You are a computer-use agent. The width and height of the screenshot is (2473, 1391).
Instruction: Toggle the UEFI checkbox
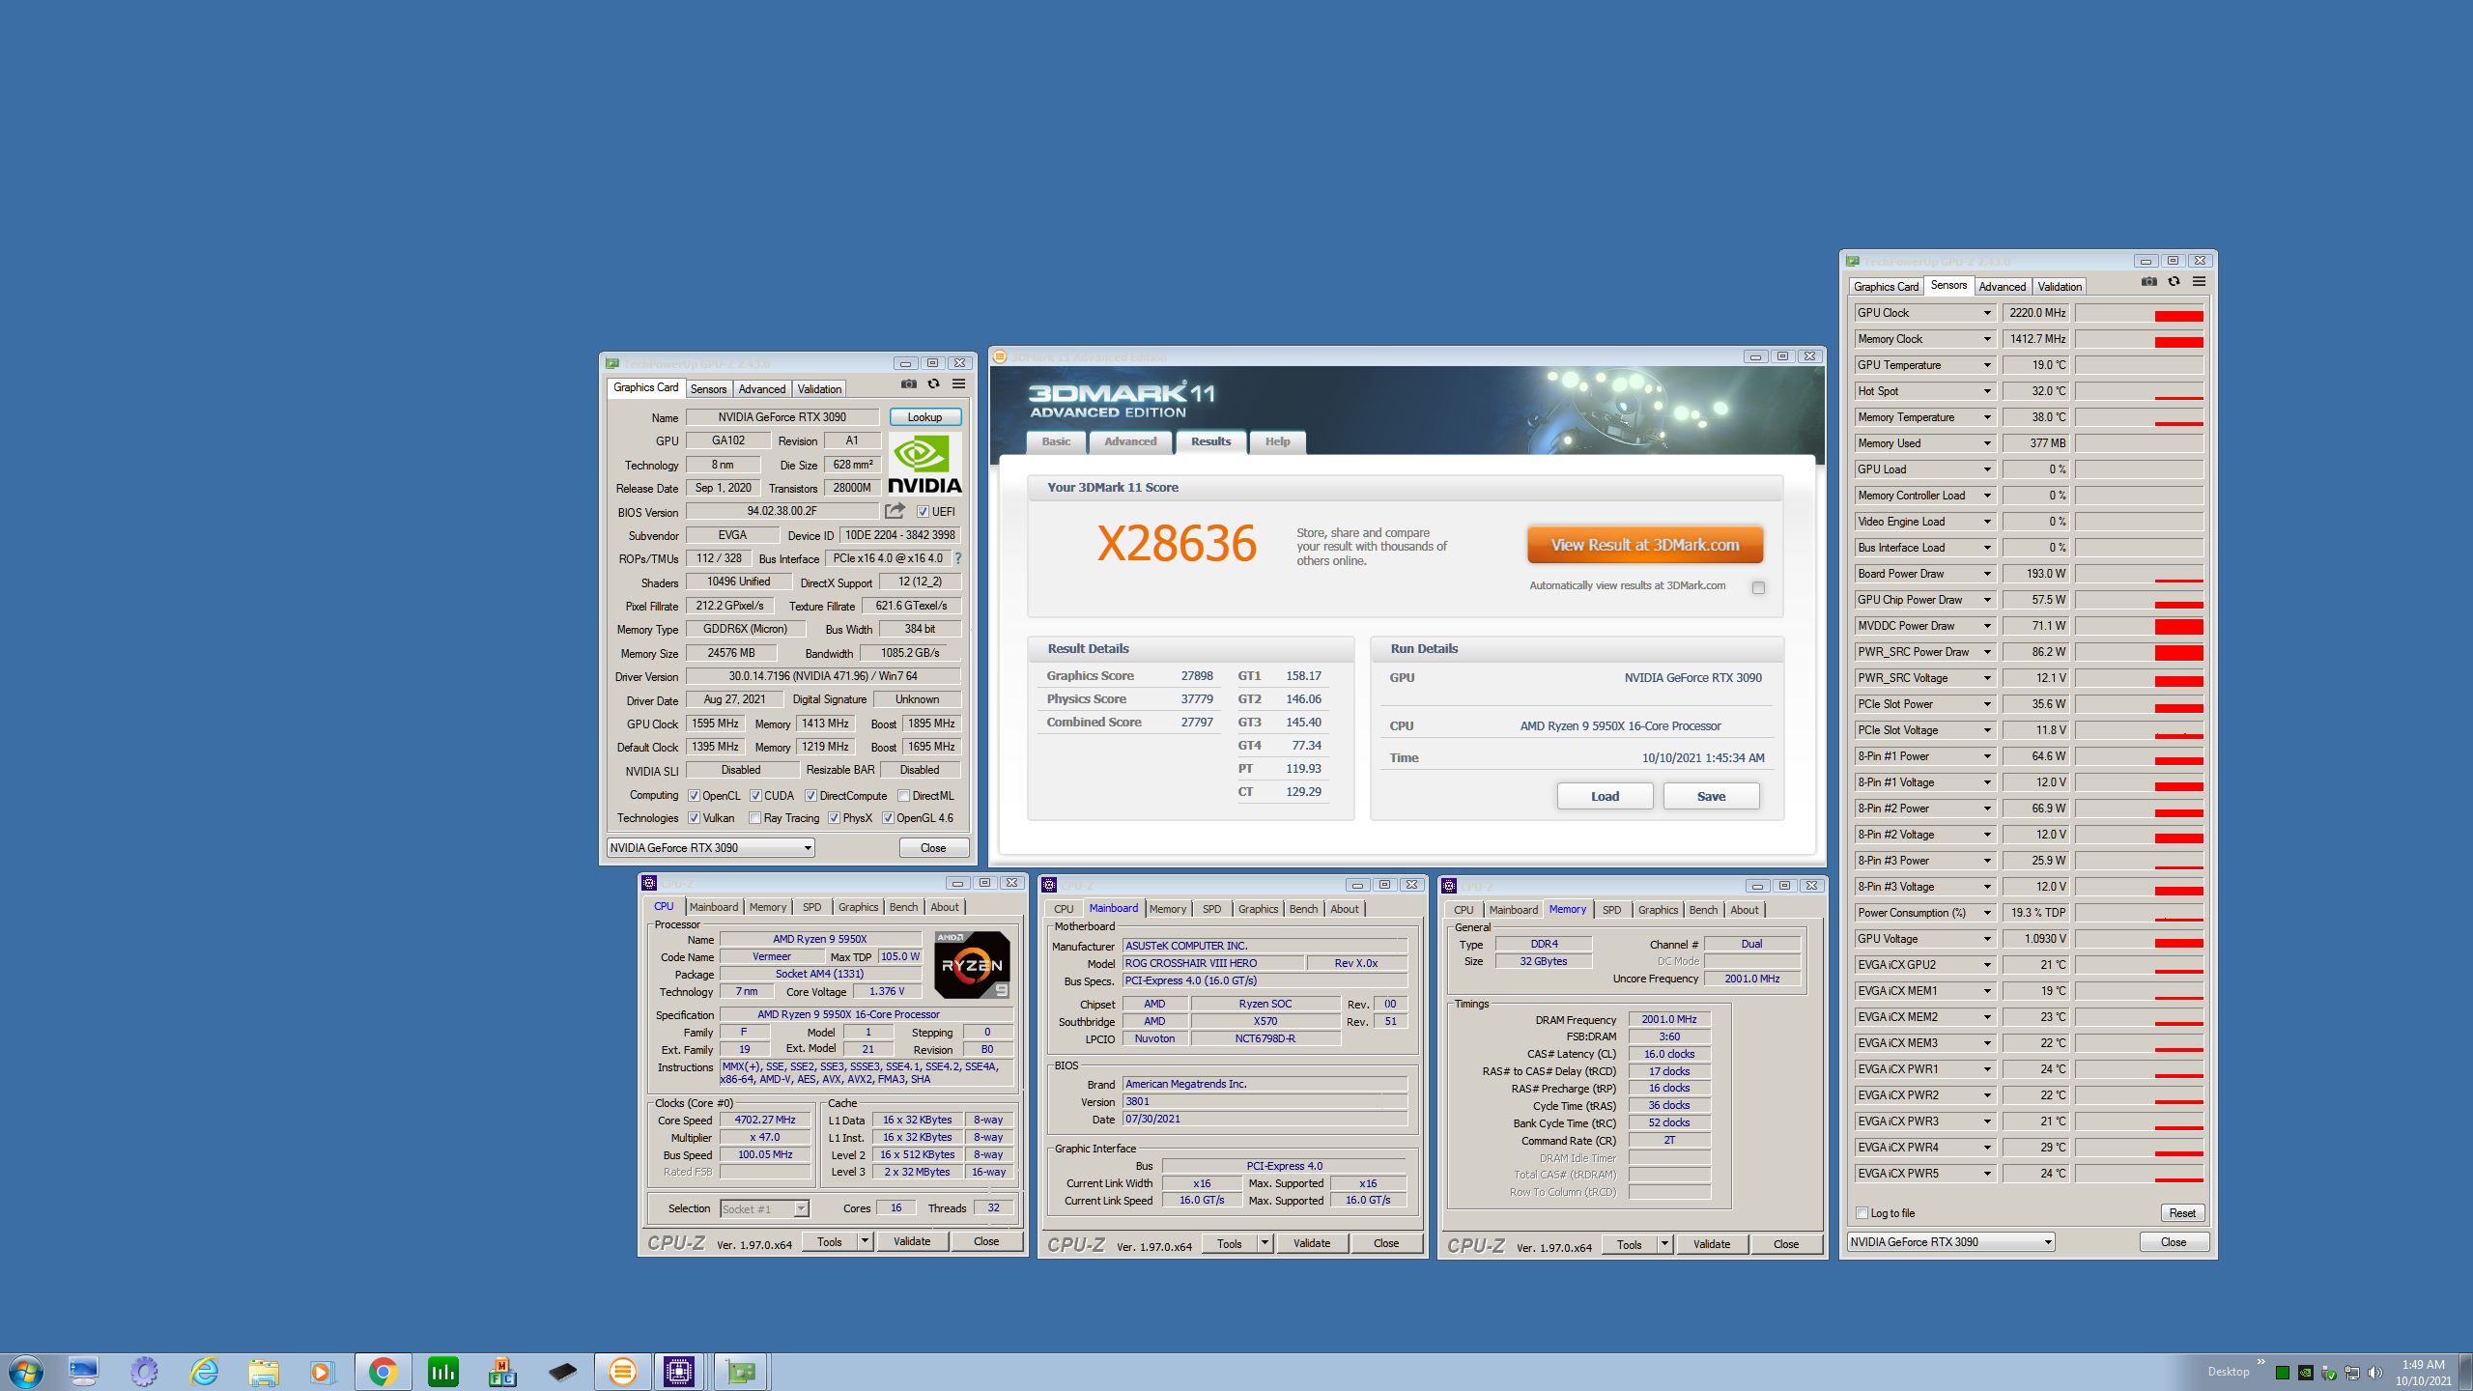923,512
